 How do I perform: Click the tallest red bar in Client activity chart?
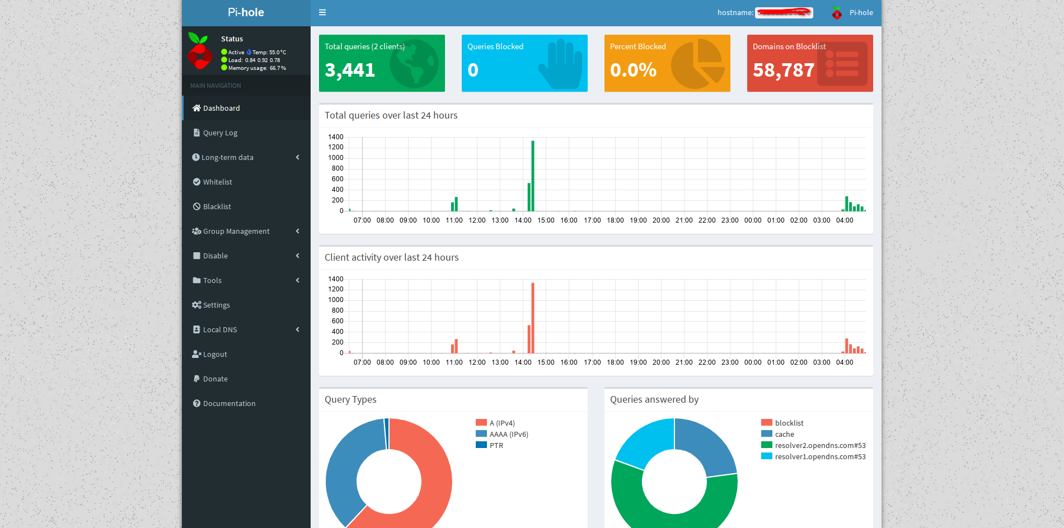533,318
